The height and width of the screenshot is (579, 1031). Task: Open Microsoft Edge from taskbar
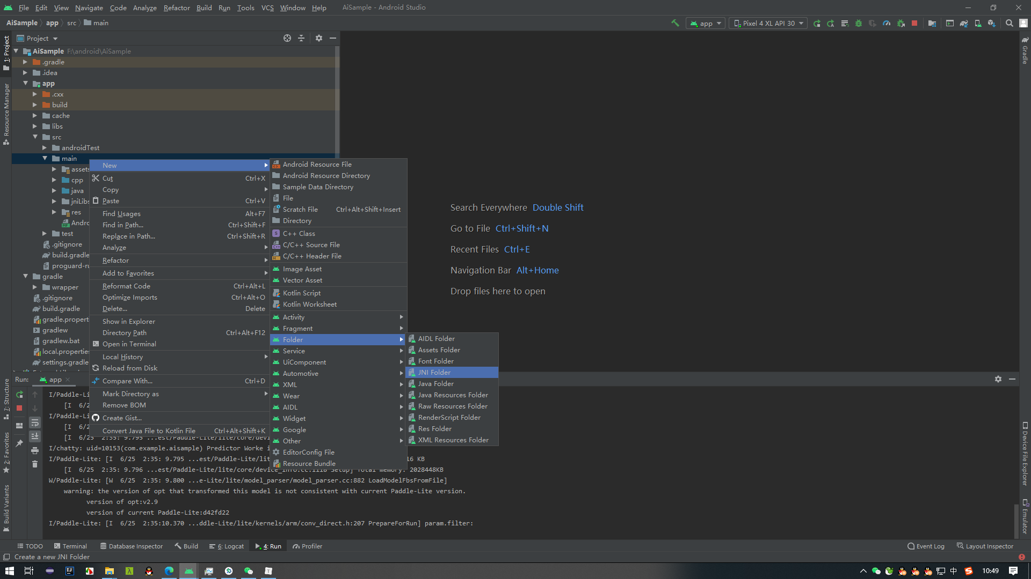click(169, 571)
